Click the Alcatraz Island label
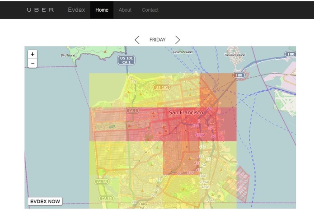This screenshot has width=314, height=223. (183, 52)
